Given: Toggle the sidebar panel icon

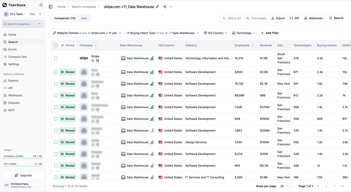Looking at the screenshot, I should (51, 7).
